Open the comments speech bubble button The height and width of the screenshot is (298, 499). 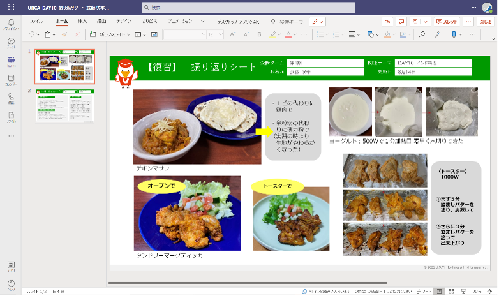coord(401,22)
